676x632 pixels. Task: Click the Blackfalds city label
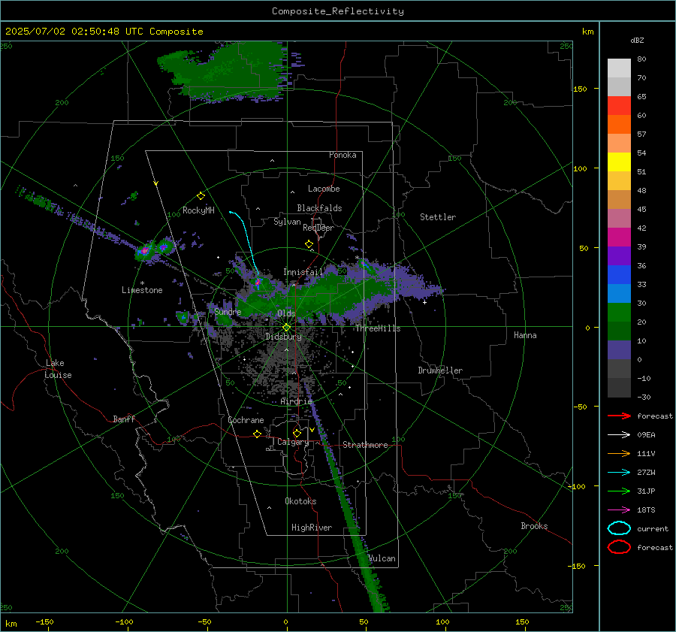pos(319,208)
